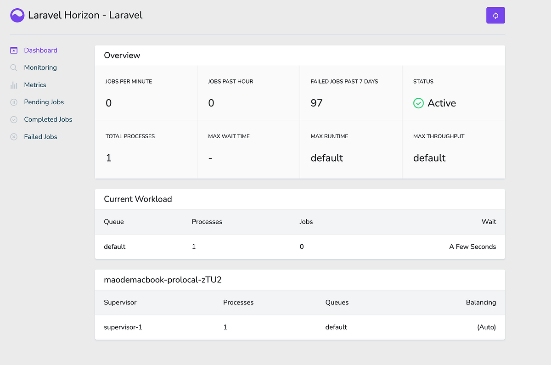
Task: Open the Completed Jobs view
Action: pyautogui.click(x=48, y=119)
